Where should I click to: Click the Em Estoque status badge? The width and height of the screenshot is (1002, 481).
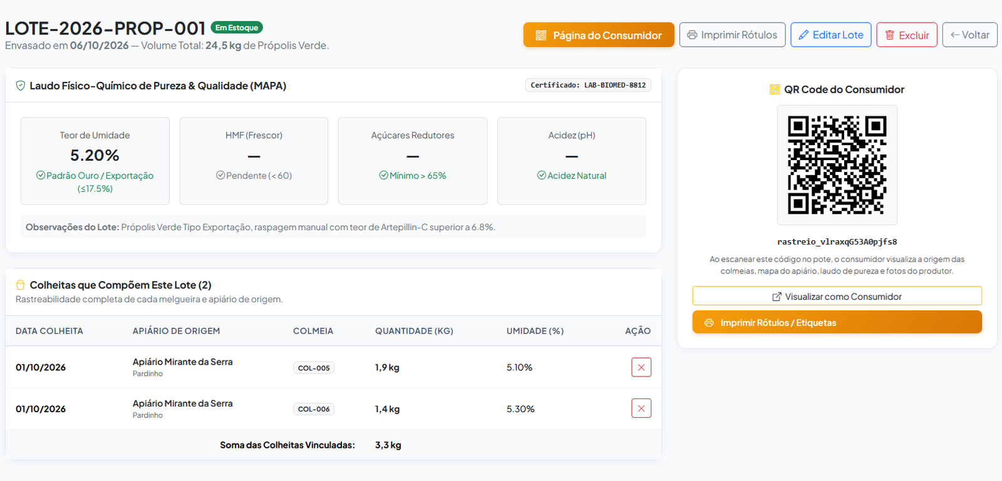237,28
